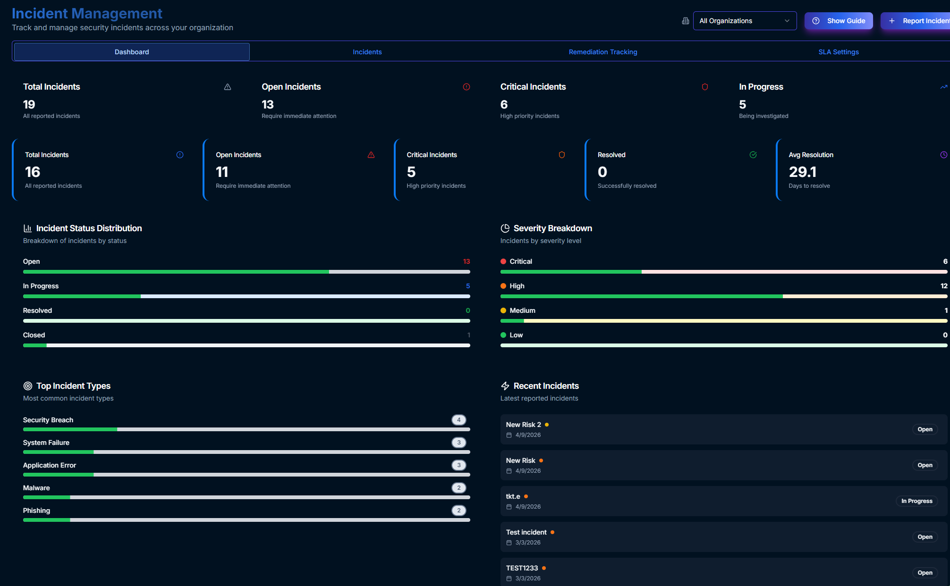950x586 pixels.
Task: Click the Malware incident type label
Action: (x=36, y=488)
